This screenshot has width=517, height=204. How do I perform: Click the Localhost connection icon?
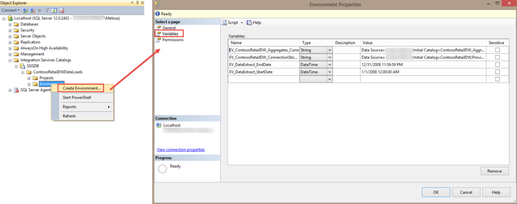coord(159,125)
